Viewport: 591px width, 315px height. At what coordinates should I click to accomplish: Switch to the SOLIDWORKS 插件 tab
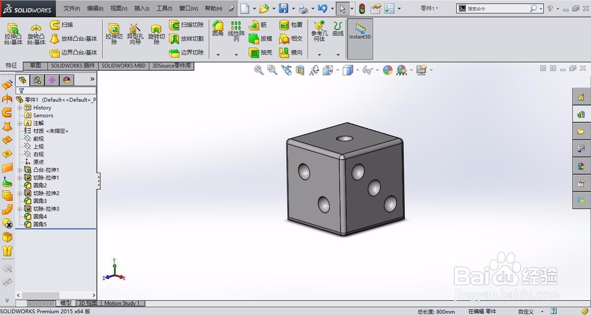(x=73, y=65)
